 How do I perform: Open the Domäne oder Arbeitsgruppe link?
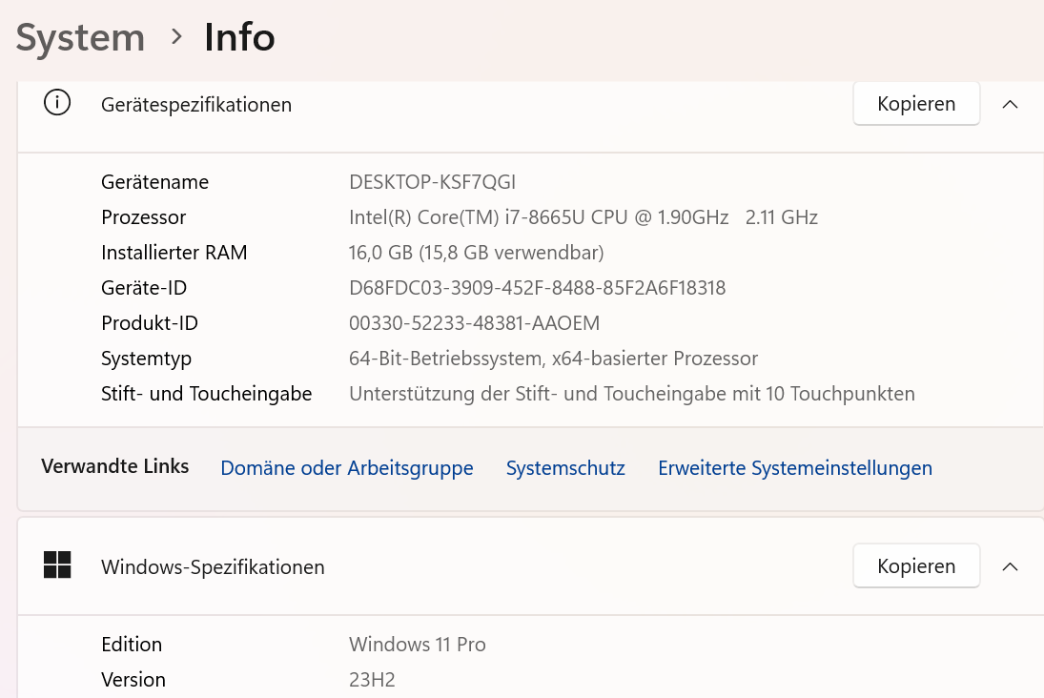click(347, 467)
